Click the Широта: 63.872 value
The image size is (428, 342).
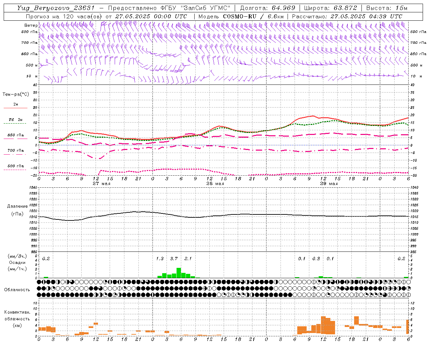pyautogui.click(x=330, y=8)
